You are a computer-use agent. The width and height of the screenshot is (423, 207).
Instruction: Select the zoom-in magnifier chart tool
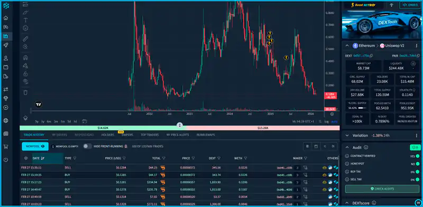point(25,46)
